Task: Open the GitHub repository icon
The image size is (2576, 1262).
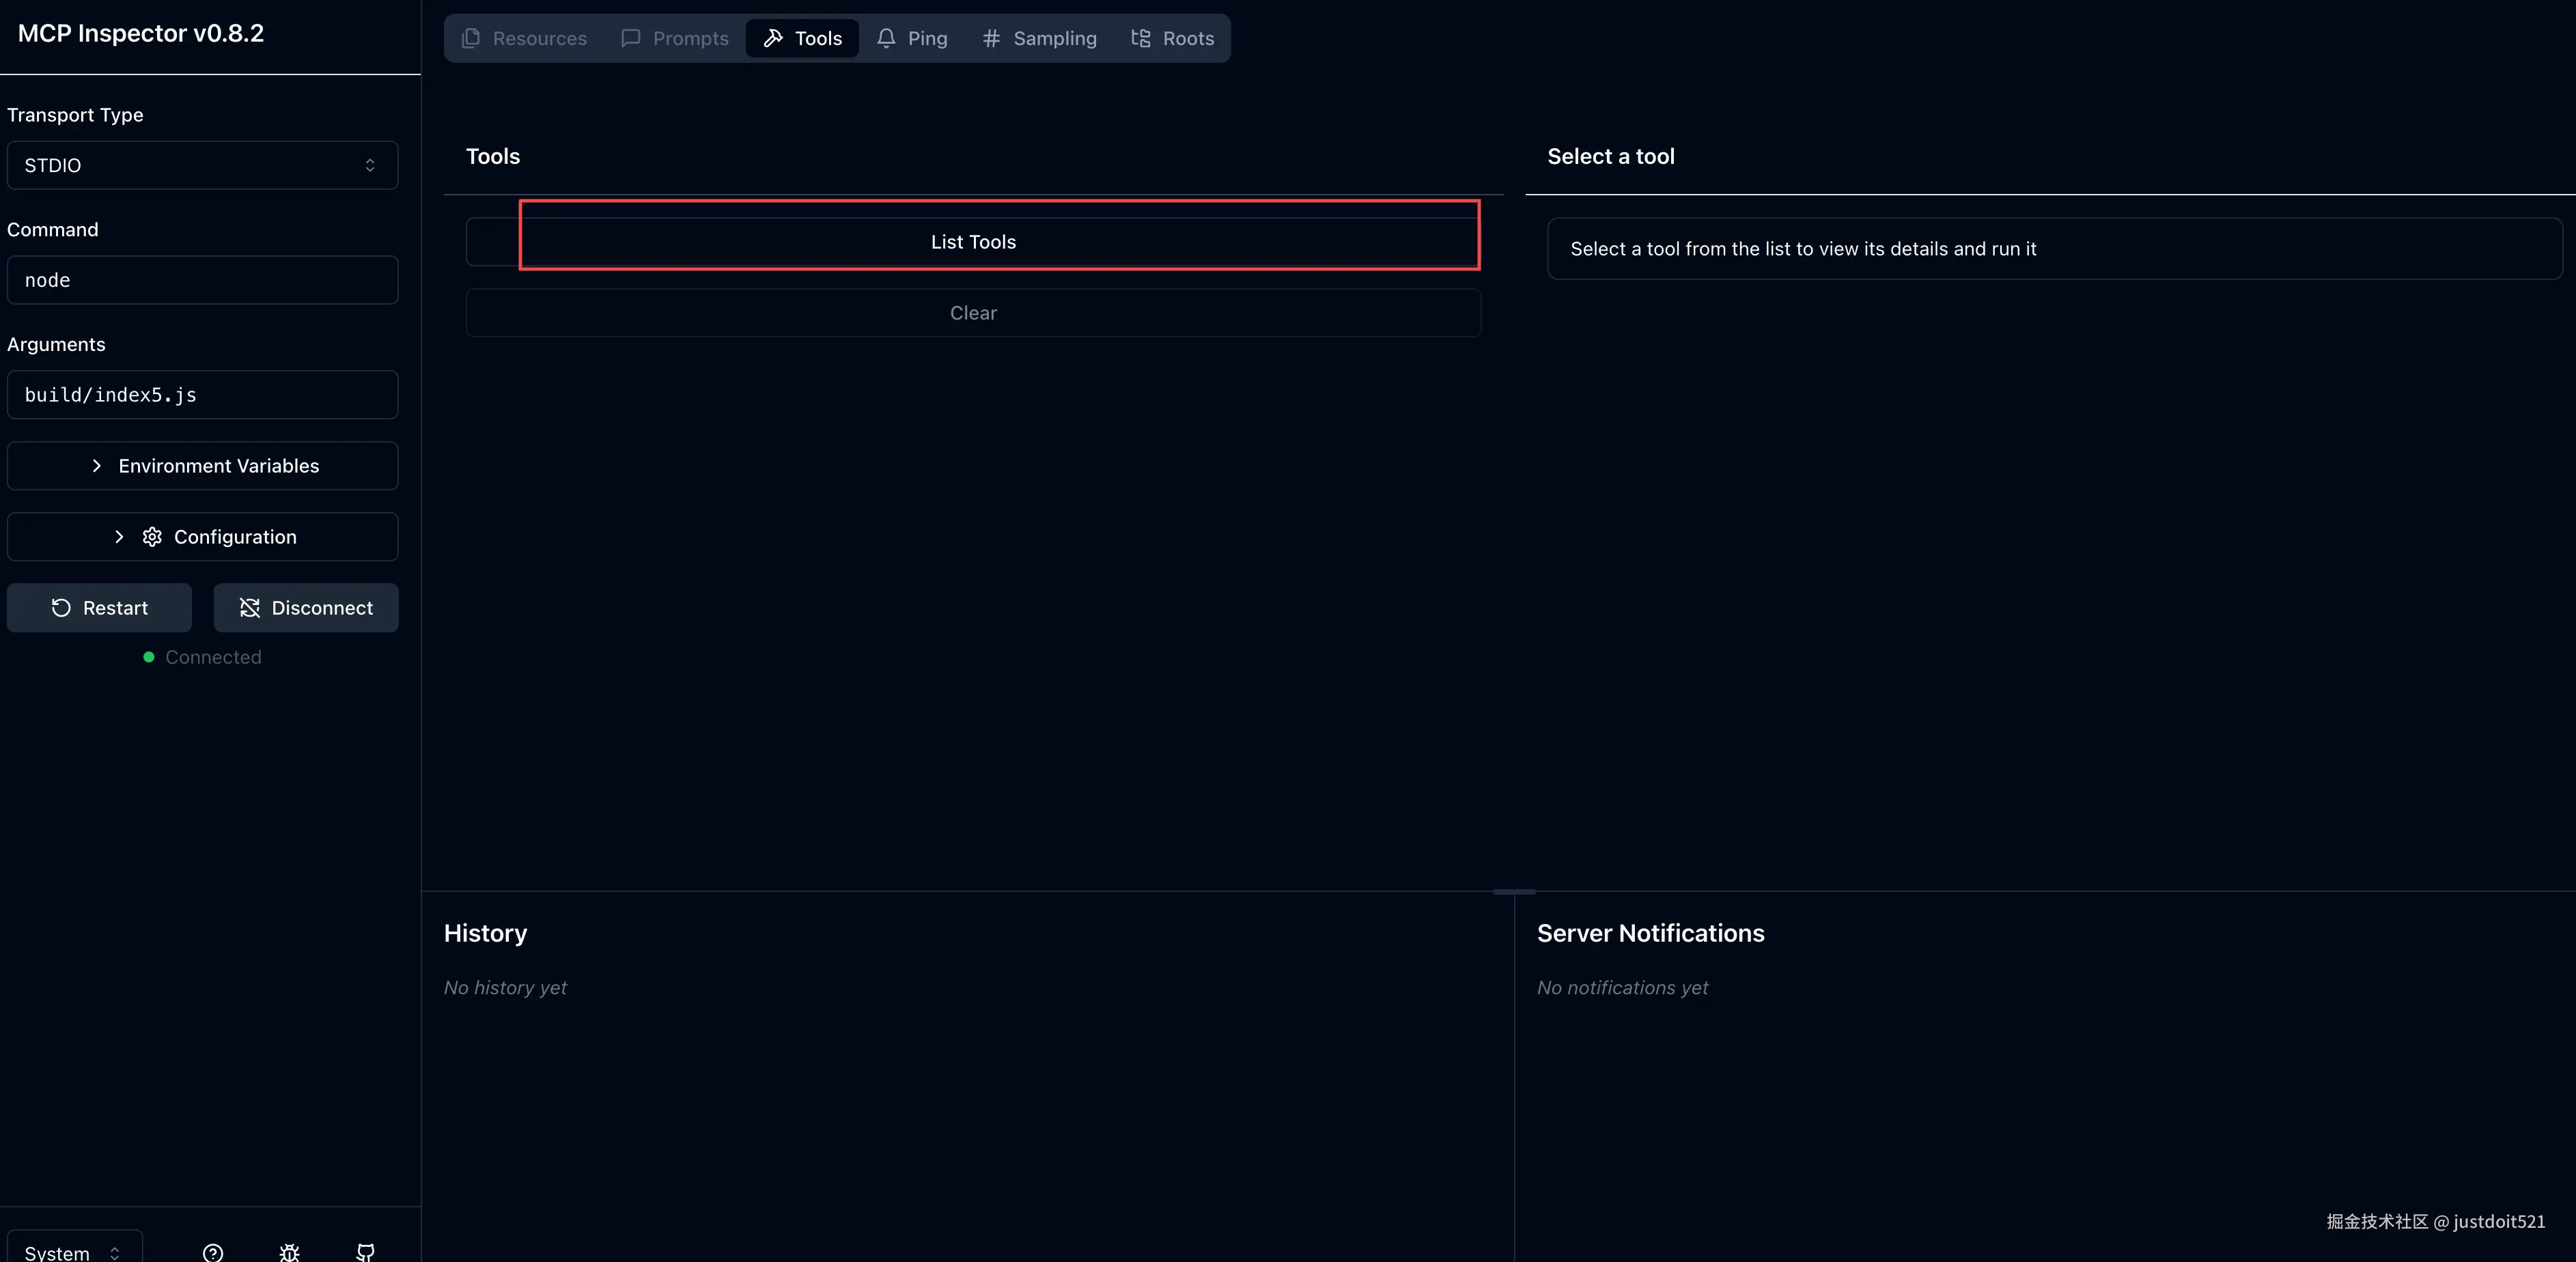Action: pyautogui.click(x=366, y=1252)
